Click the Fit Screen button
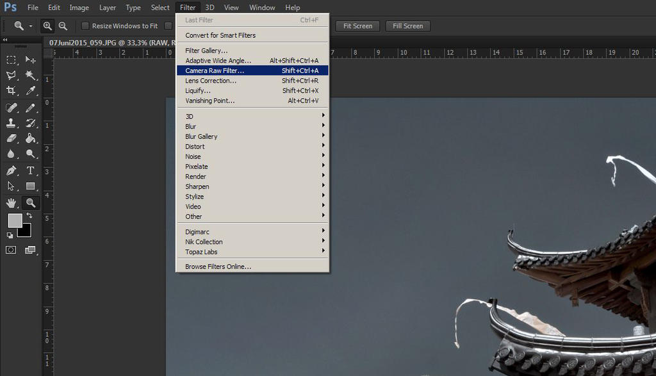The width and height of the screenshot is (656, 376). click(357, 26)
